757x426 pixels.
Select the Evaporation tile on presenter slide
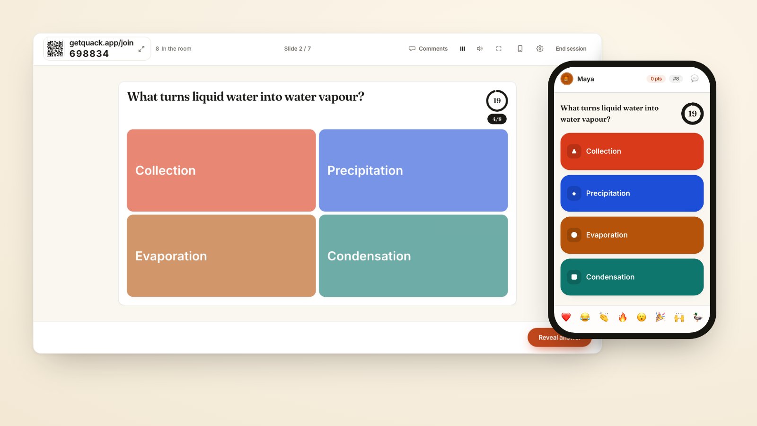tap(221, 256)
